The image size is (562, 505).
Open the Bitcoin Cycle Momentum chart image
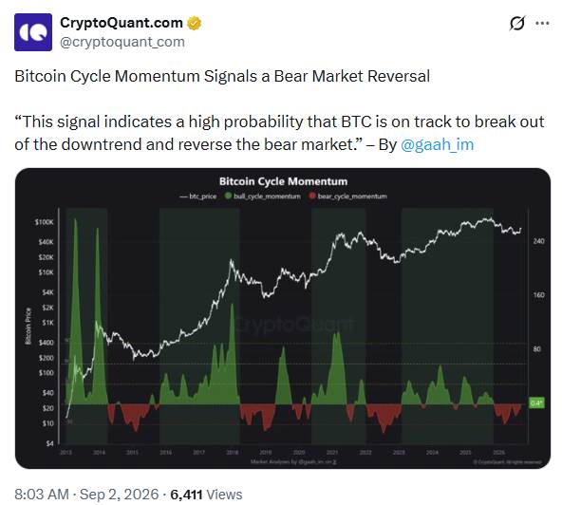point(283,318)
